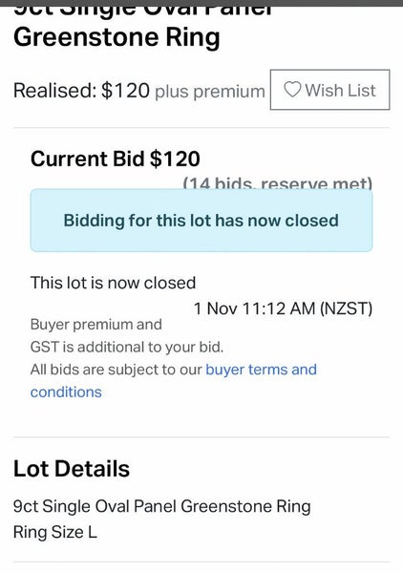Click the Lot Details heading
403x573 pixels.
point(72,469)
